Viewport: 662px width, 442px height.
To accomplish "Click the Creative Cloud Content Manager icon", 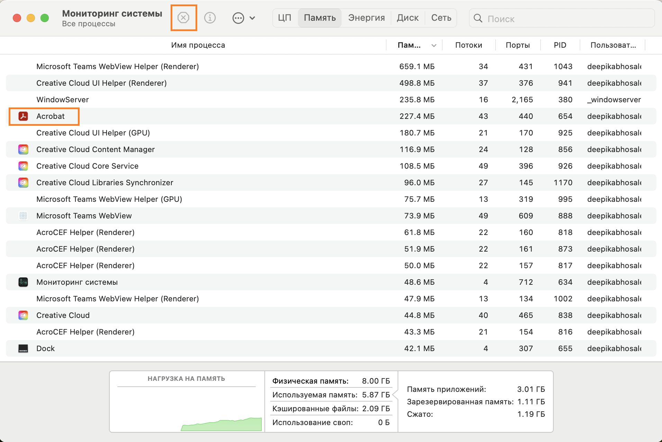I will click(x=23, y=149).
